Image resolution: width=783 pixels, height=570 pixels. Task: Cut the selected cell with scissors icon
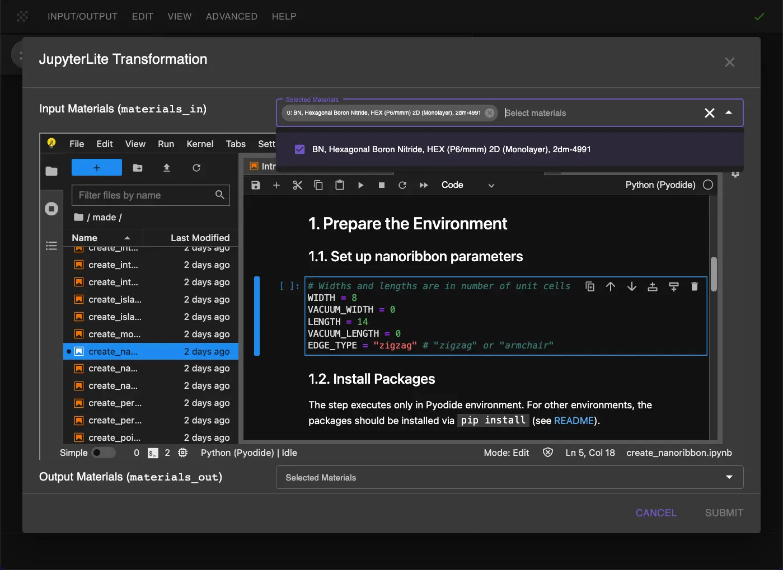click(x=297, y=185)
